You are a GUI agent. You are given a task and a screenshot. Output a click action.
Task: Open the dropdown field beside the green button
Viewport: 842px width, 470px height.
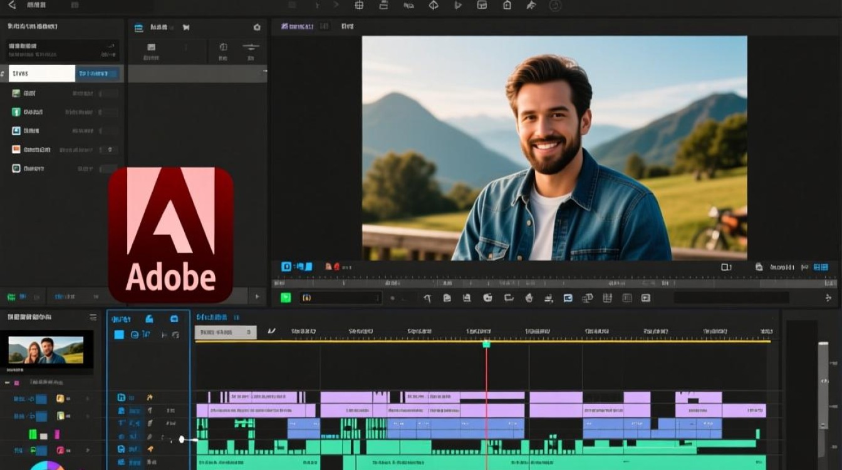(x=340, y=298)
